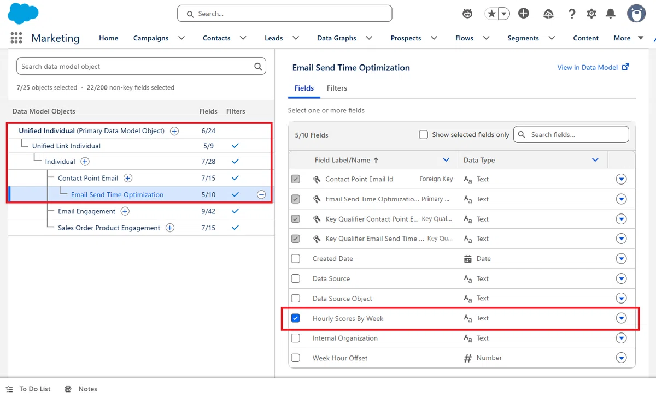Open the Notifications bell icon
656x398 pixels.
pos(611,14)
